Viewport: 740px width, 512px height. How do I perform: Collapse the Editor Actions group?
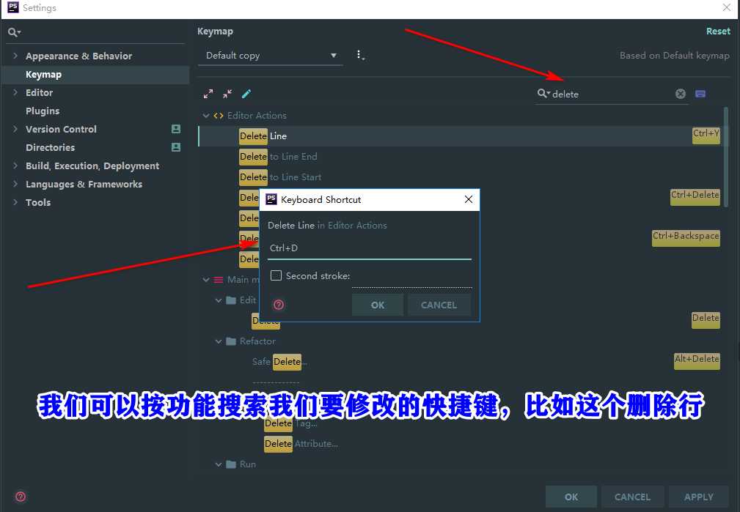pos(206,116)
